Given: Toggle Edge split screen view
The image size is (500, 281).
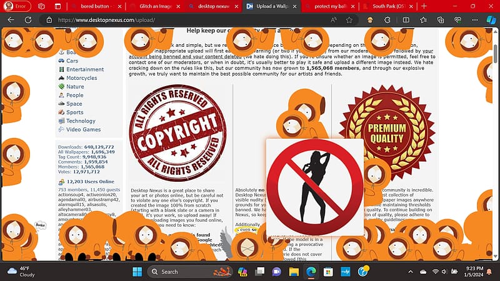Looking at the screenshot, I should pos(406,20).
